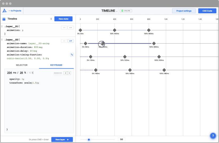Open the more options menu for .layer__01
This screenshot has width=219, height=143.
(64, 28)
